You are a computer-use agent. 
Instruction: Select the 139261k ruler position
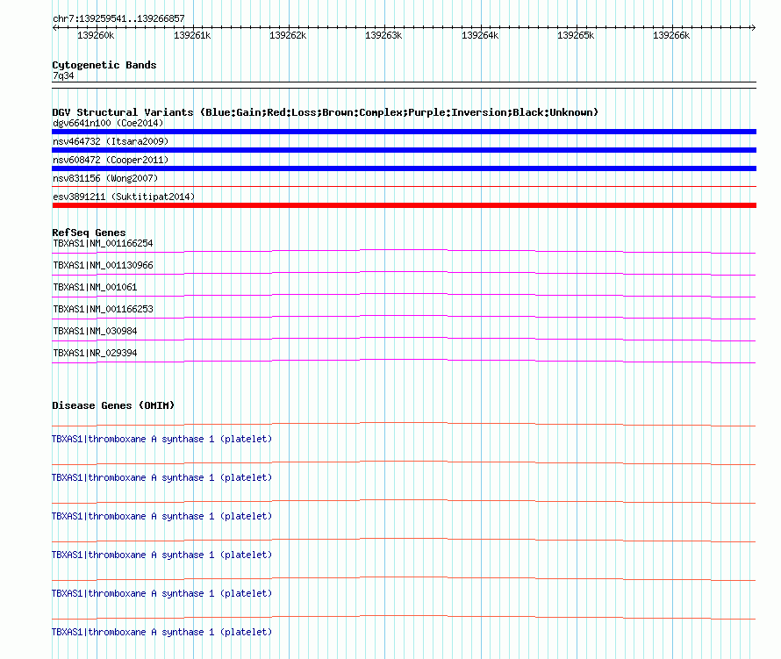(192, 35)
